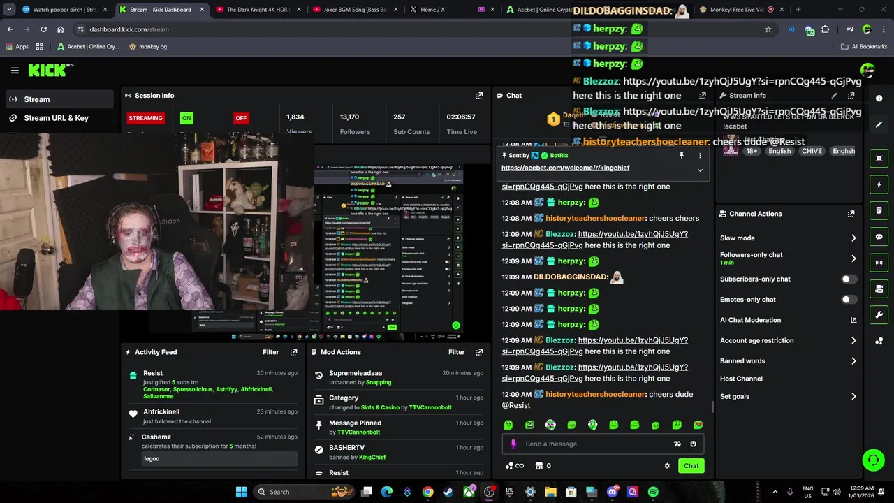Screen dimensions: 894x503
Task: Click the Acebet bookmark in bookmarks bar
Action: coord(88,47)
